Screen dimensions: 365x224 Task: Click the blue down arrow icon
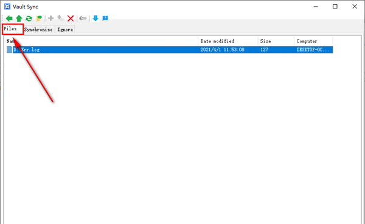tap(96, 18)
